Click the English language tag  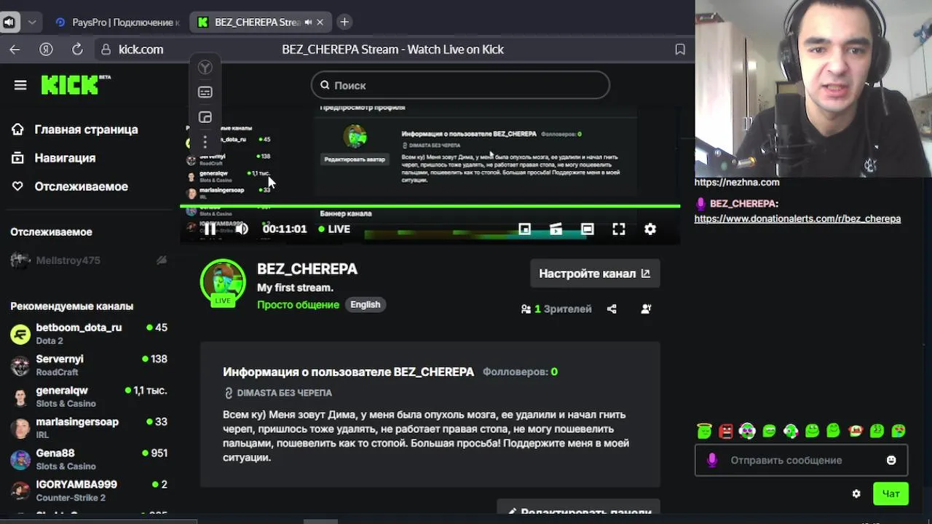[x=366, y=305]
